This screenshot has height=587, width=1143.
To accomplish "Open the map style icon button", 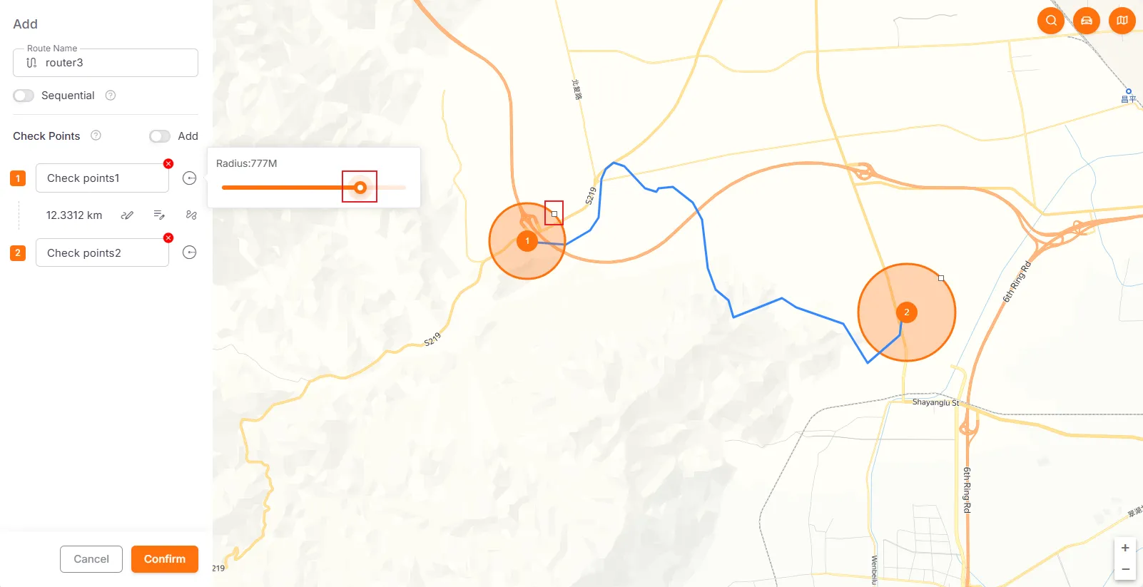I will 1122,21.
